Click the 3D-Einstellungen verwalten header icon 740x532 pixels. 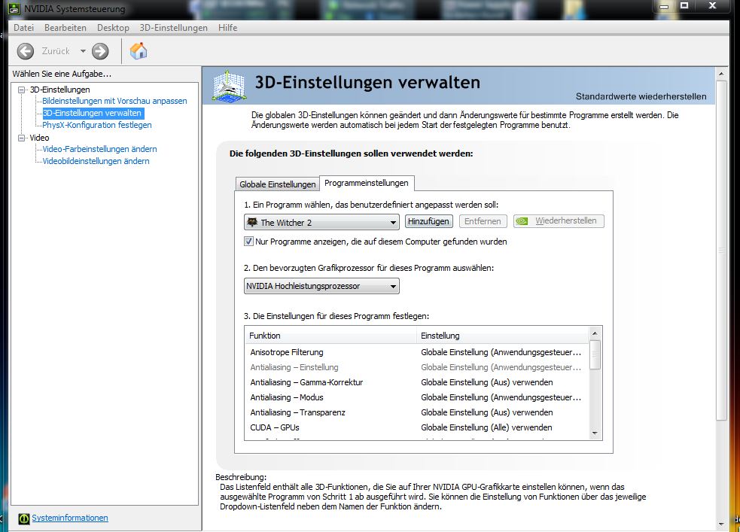(229, 85)
